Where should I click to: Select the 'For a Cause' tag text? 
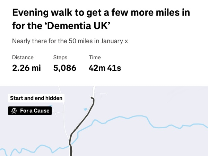tap(35, 111)
